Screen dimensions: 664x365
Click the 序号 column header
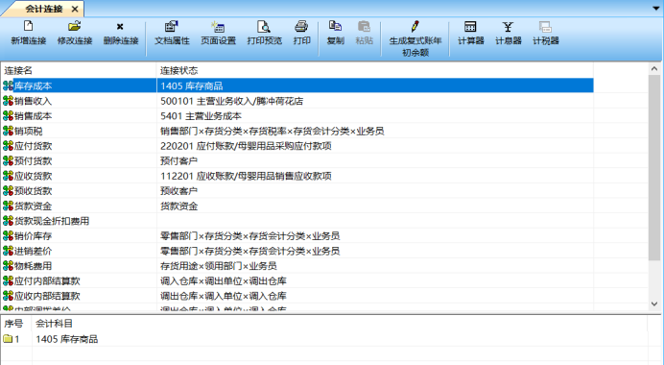tap(16, 324)
